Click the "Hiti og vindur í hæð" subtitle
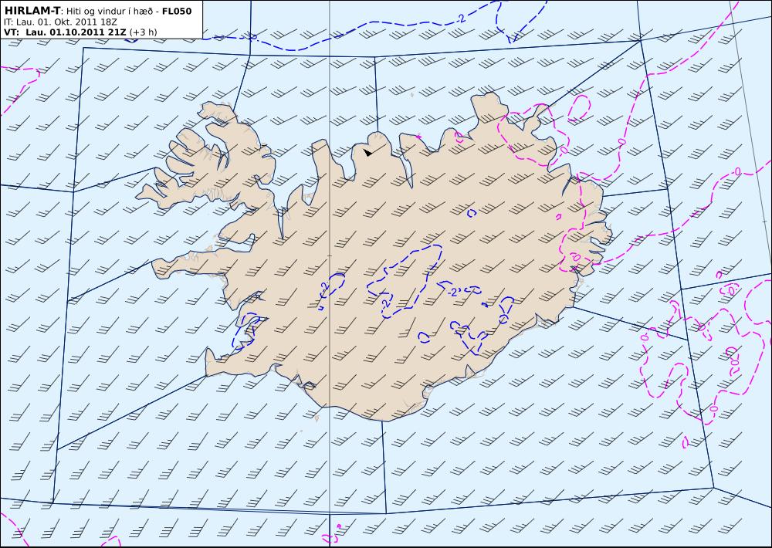 [110, 12]
